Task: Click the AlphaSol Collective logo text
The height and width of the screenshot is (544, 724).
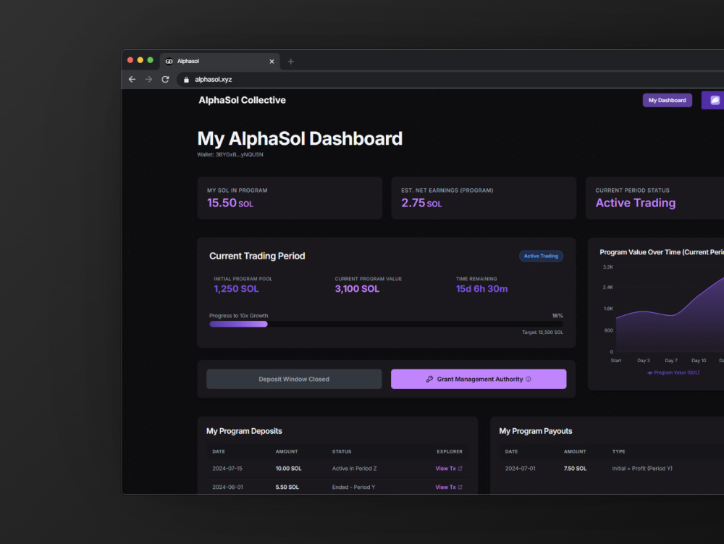Action: (242, 100)
